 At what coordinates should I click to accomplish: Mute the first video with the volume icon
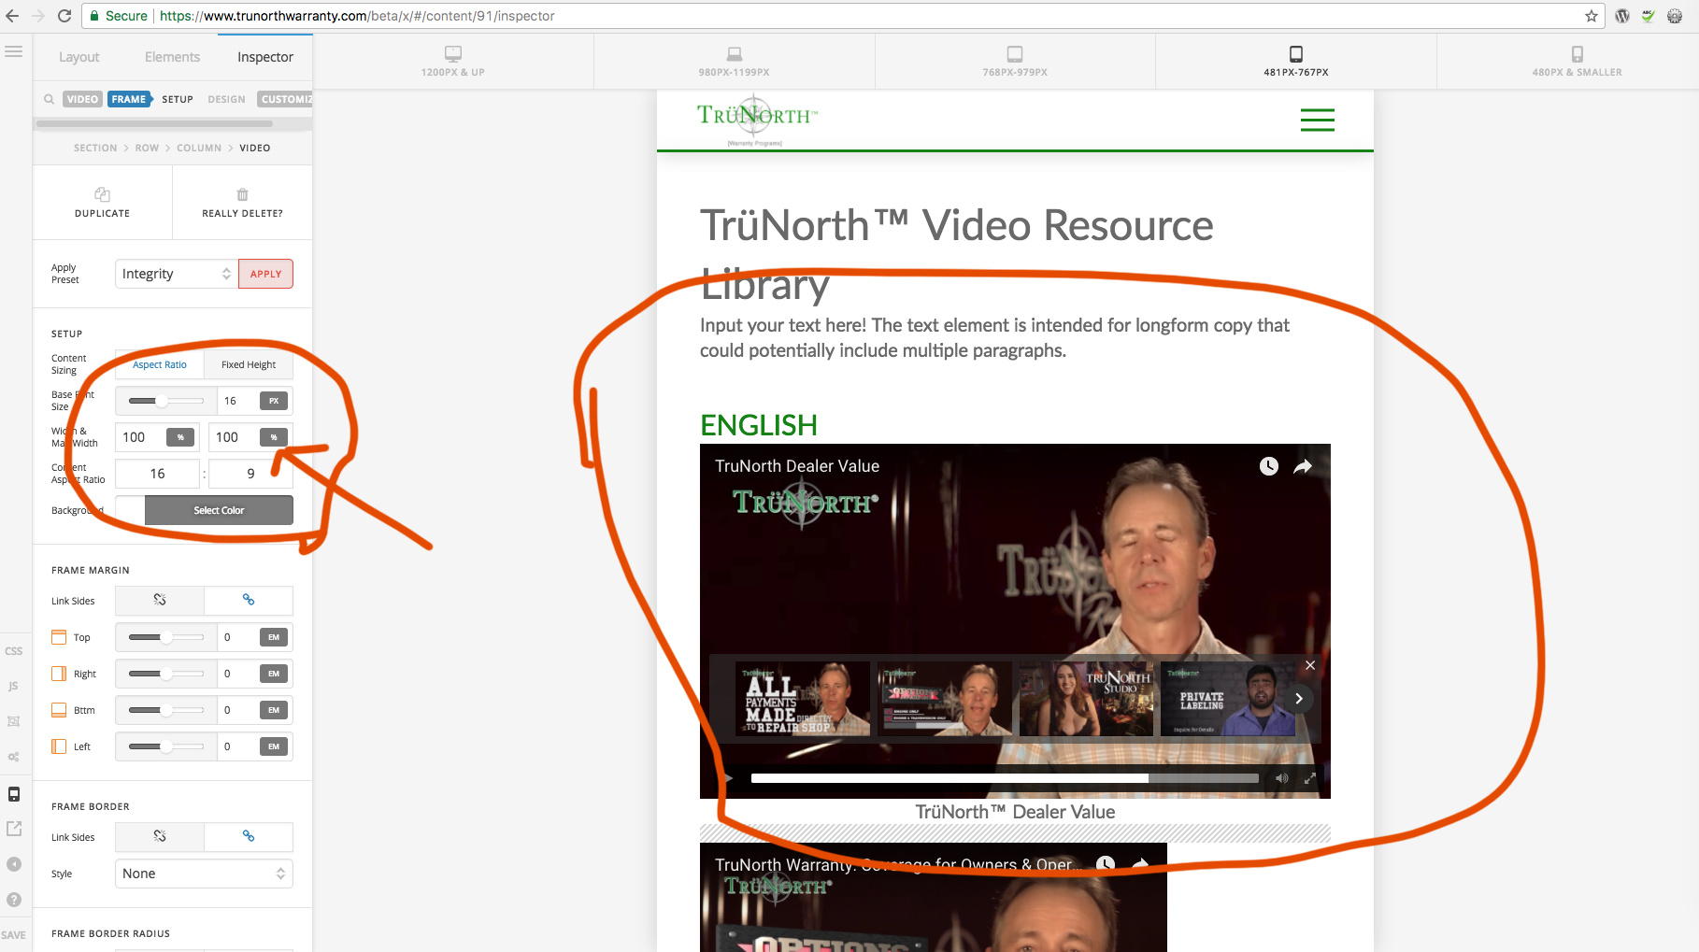click(1282, 778)
